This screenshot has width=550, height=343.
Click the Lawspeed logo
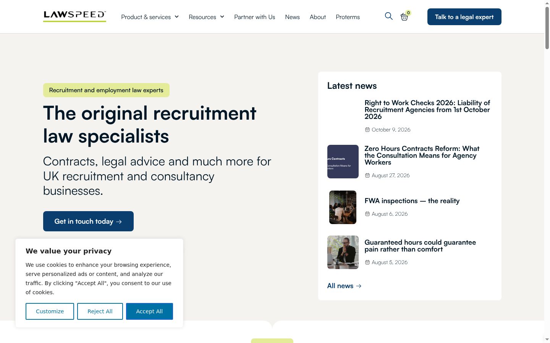[74, 16]
